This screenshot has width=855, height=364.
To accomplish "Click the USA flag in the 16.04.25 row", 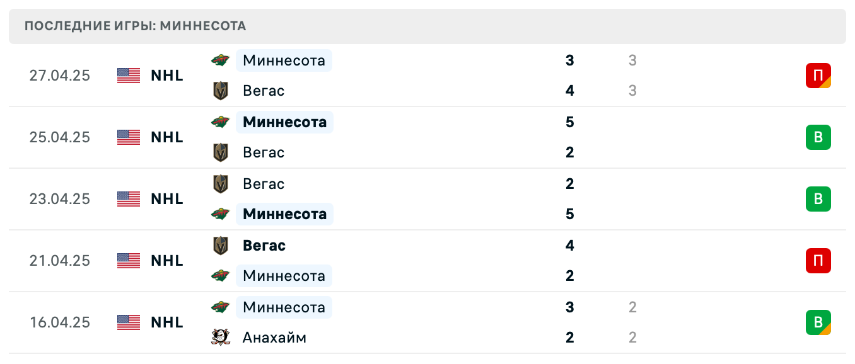I will coord(129,322).
